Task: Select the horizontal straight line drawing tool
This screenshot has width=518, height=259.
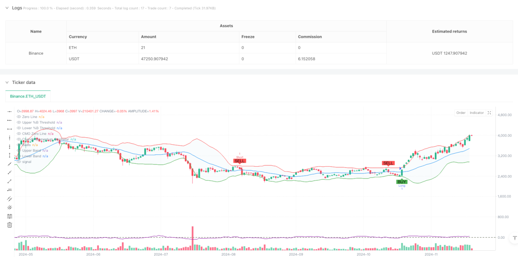Action: click(10, 111)
